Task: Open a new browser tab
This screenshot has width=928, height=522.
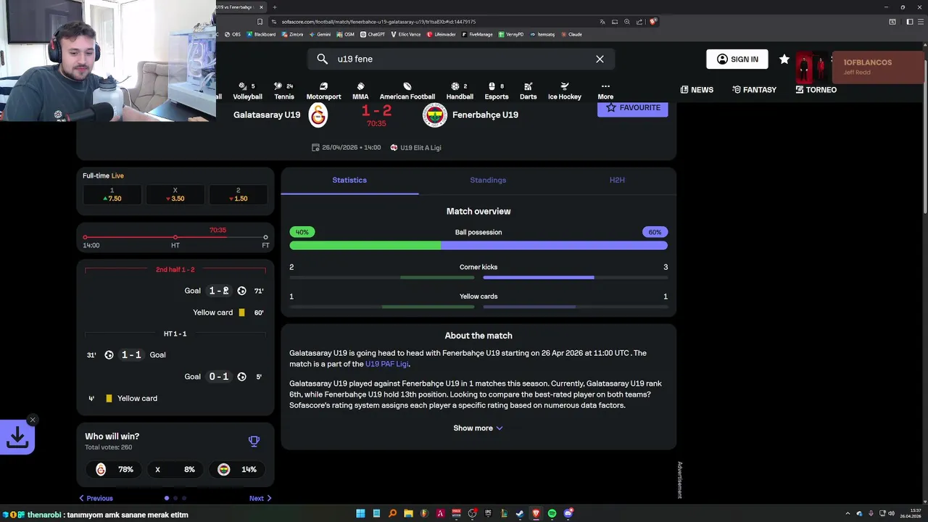Action: click(x=274, y=7)
